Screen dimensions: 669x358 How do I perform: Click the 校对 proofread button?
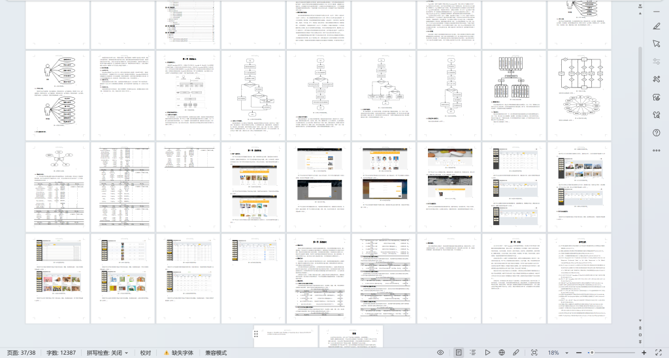tap(146, 353)
